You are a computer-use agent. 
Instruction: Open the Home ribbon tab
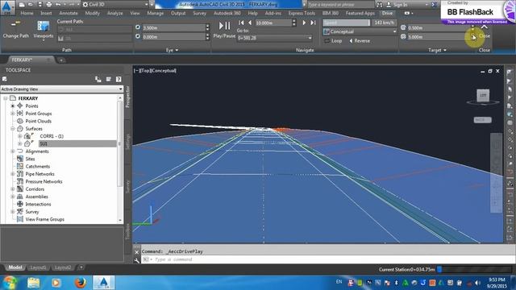[27, 13]
